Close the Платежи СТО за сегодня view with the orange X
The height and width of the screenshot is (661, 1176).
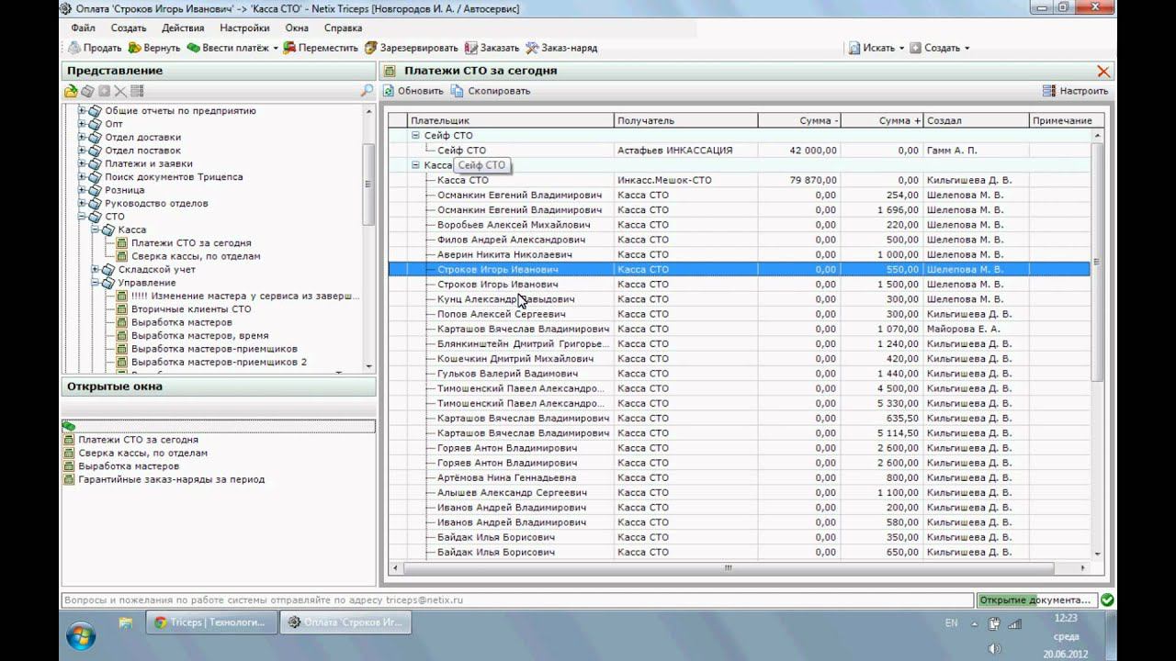coord(1103,71)
